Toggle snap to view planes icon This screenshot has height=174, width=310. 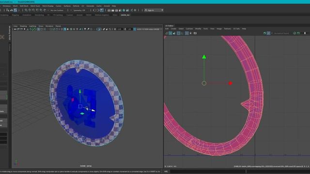coord(41,10)
